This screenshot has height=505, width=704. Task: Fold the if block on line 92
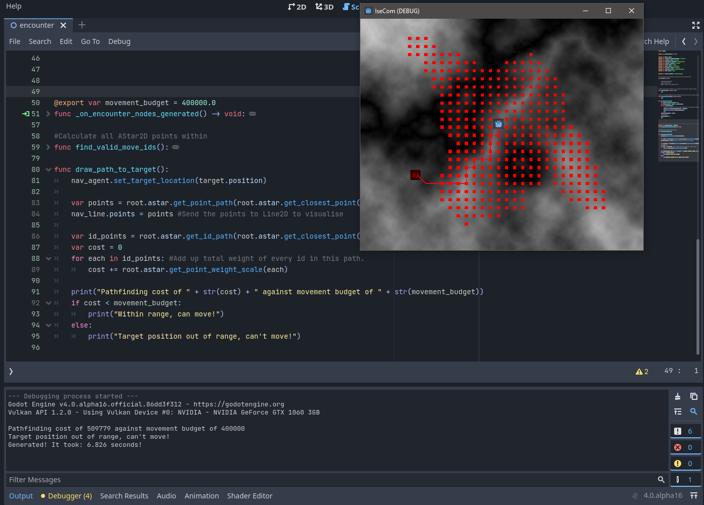(48, 303)
